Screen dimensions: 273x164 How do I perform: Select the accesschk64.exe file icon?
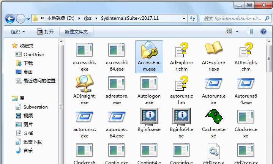tap(117, 50)
